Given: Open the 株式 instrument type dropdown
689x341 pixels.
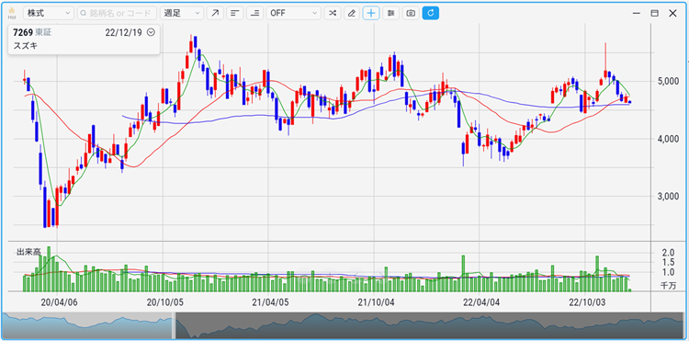Looking at the screenshot, I should coord(48,13).
